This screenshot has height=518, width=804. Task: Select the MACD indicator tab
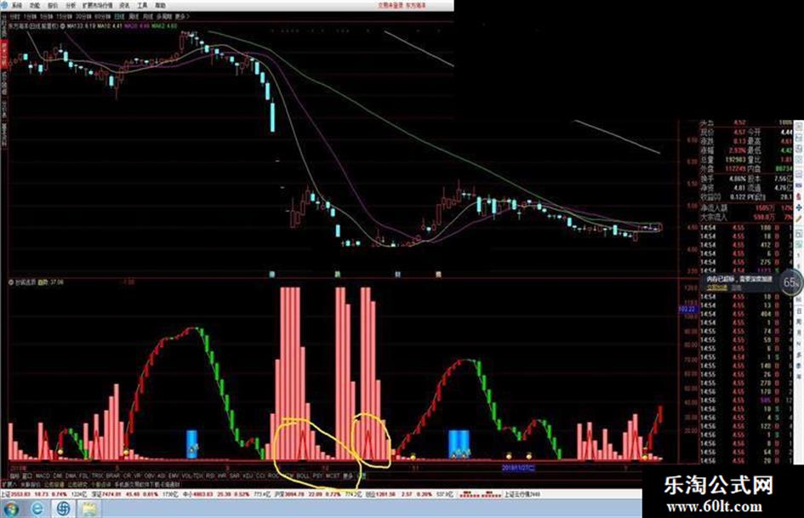[43, 476]
